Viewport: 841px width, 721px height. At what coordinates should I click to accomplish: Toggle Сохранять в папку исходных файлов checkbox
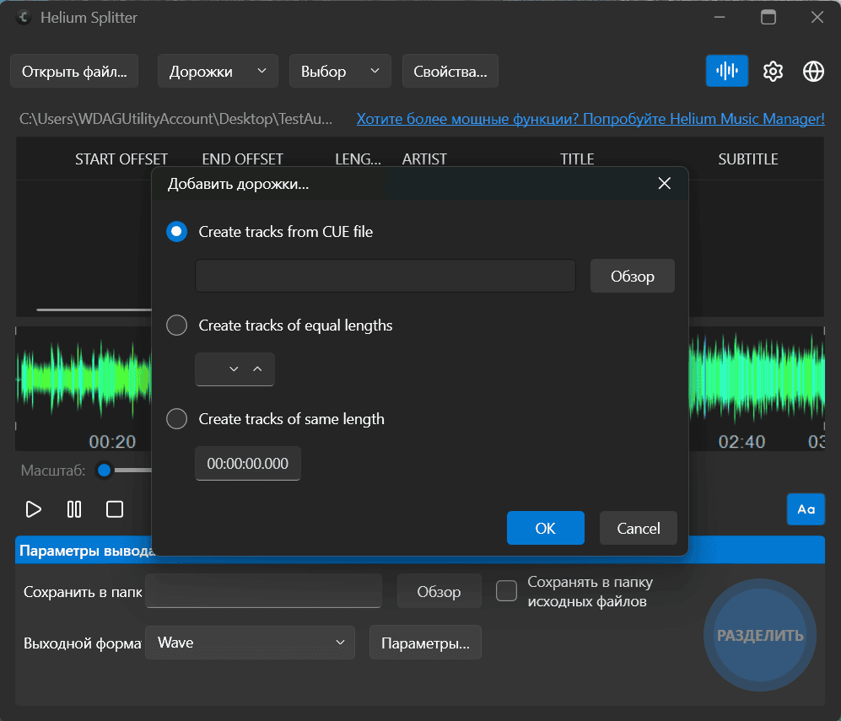coord(506,591)
